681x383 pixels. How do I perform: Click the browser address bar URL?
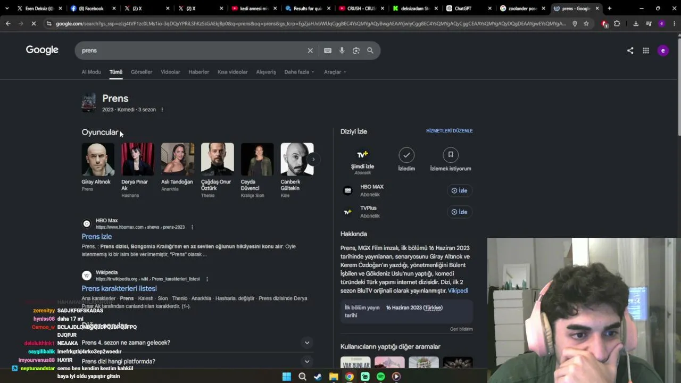coord(311,23)
